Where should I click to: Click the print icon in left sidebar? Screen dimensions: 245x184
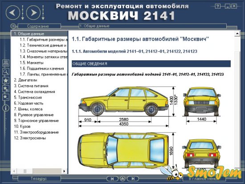coord(6,63)
